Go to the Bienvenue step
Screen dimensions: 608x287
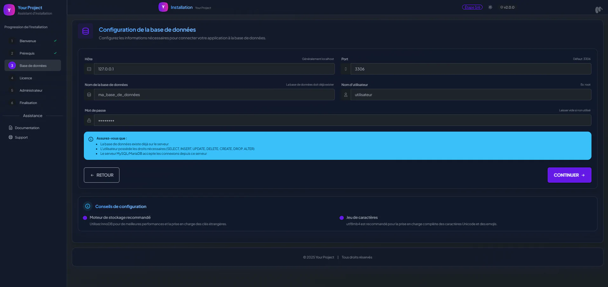coord(28,41)
